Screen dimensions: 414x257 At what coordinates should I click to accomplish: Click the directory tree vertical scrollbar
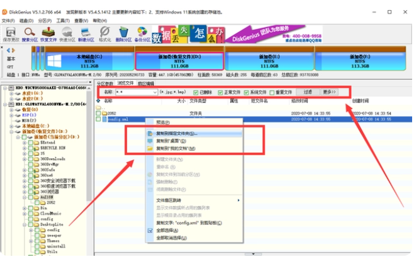tap(89, 148)
